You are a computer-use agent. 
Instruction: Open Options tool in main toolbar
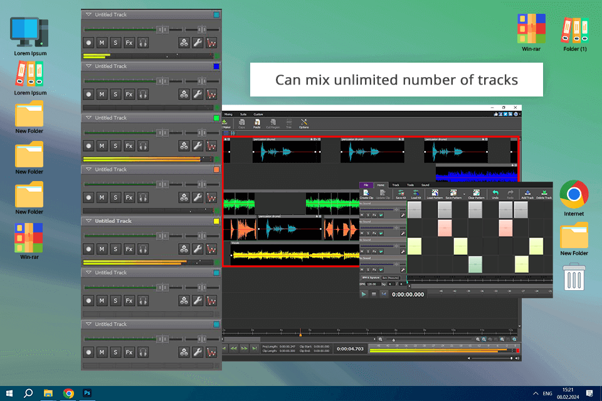coord(304,123)
